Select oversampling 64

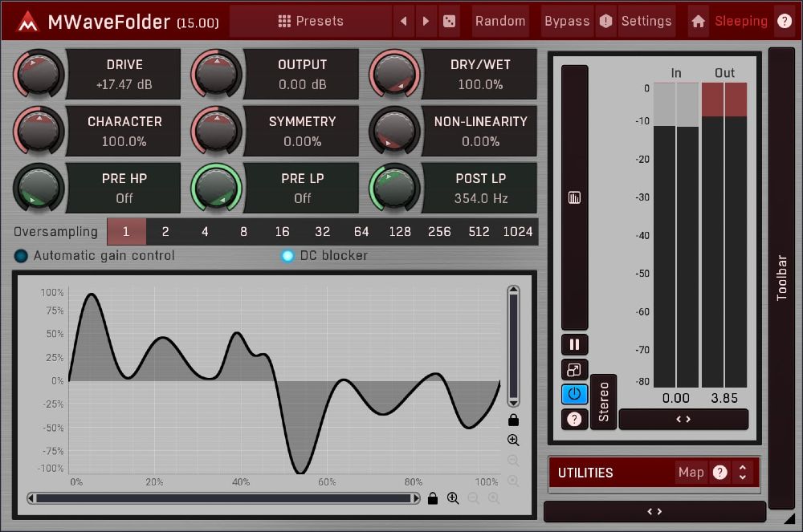tap(361, 232)
